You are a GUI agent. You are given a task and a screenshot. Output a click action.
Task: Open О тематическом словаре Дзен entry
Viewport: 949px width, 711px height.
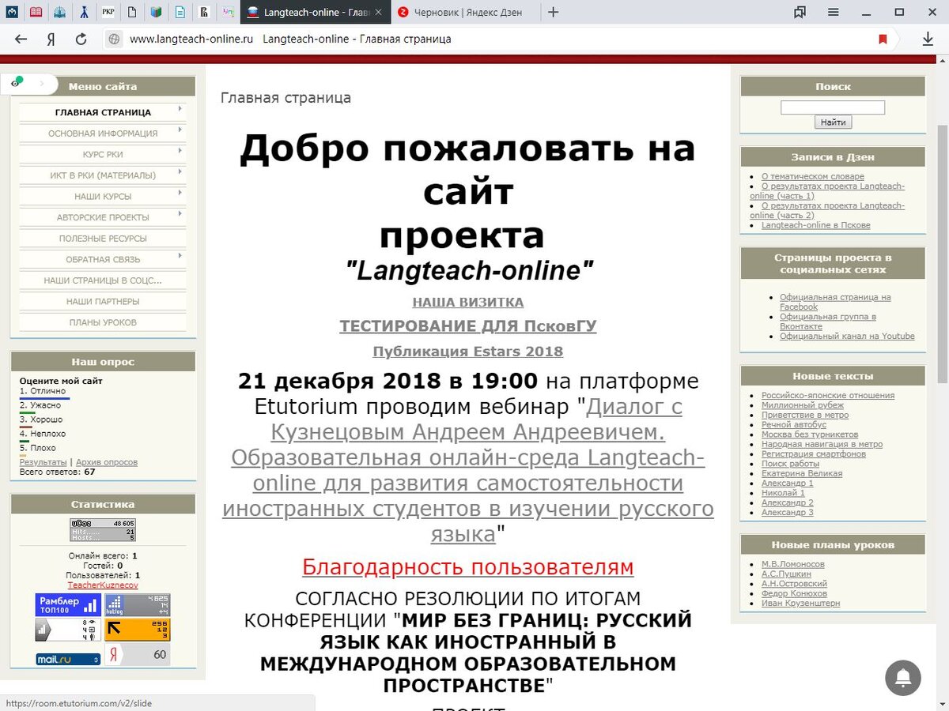tap(813, 176)
